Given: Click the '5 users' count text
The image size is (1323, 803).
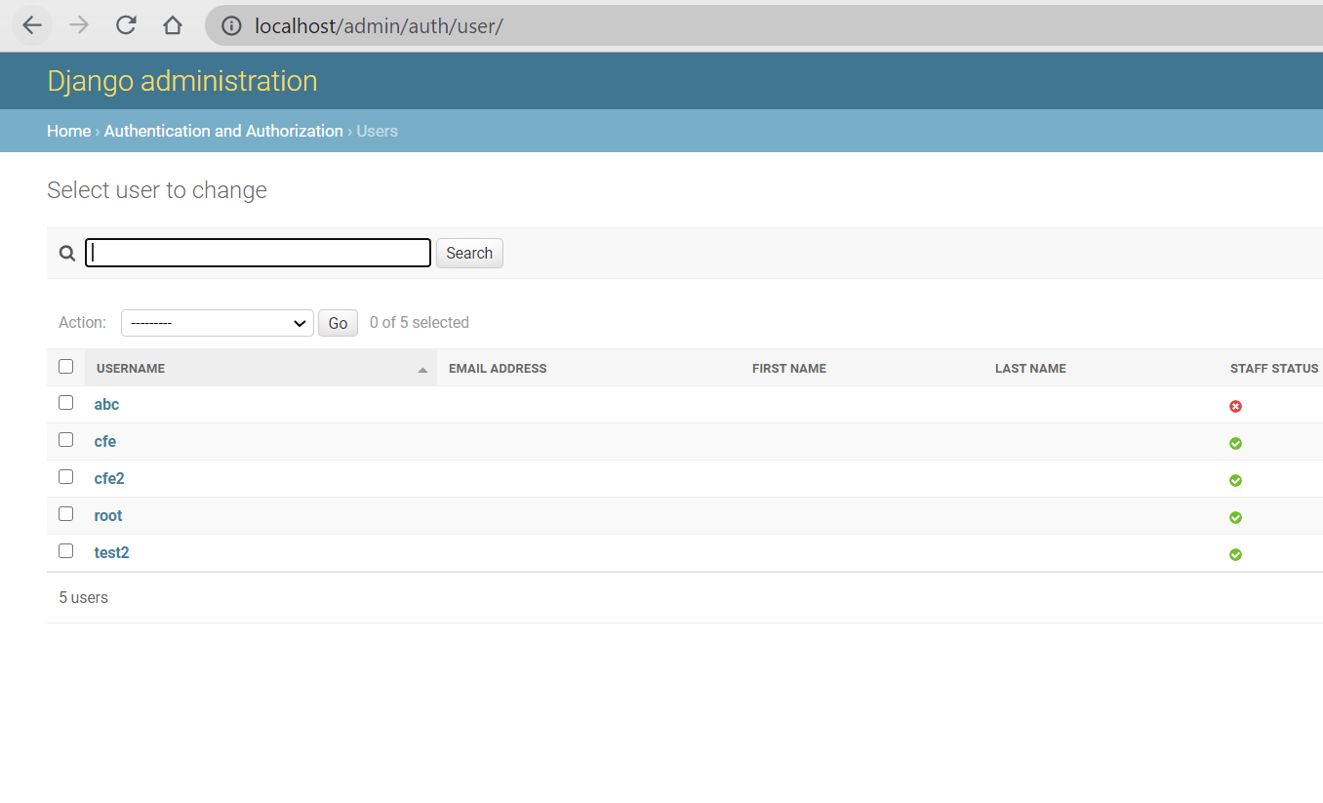Looking at the screenshot, I should (x=83, y=597).
